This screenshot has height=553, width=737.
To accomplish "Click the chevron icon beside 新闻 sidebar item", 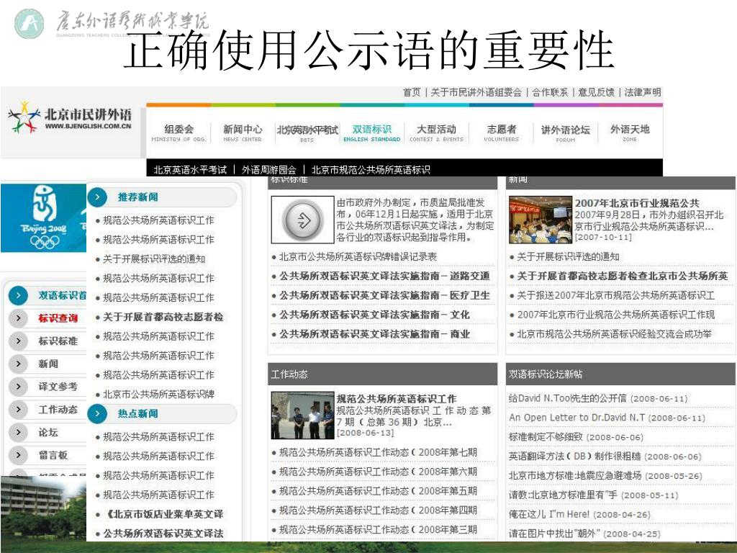I will coord(18,364).
